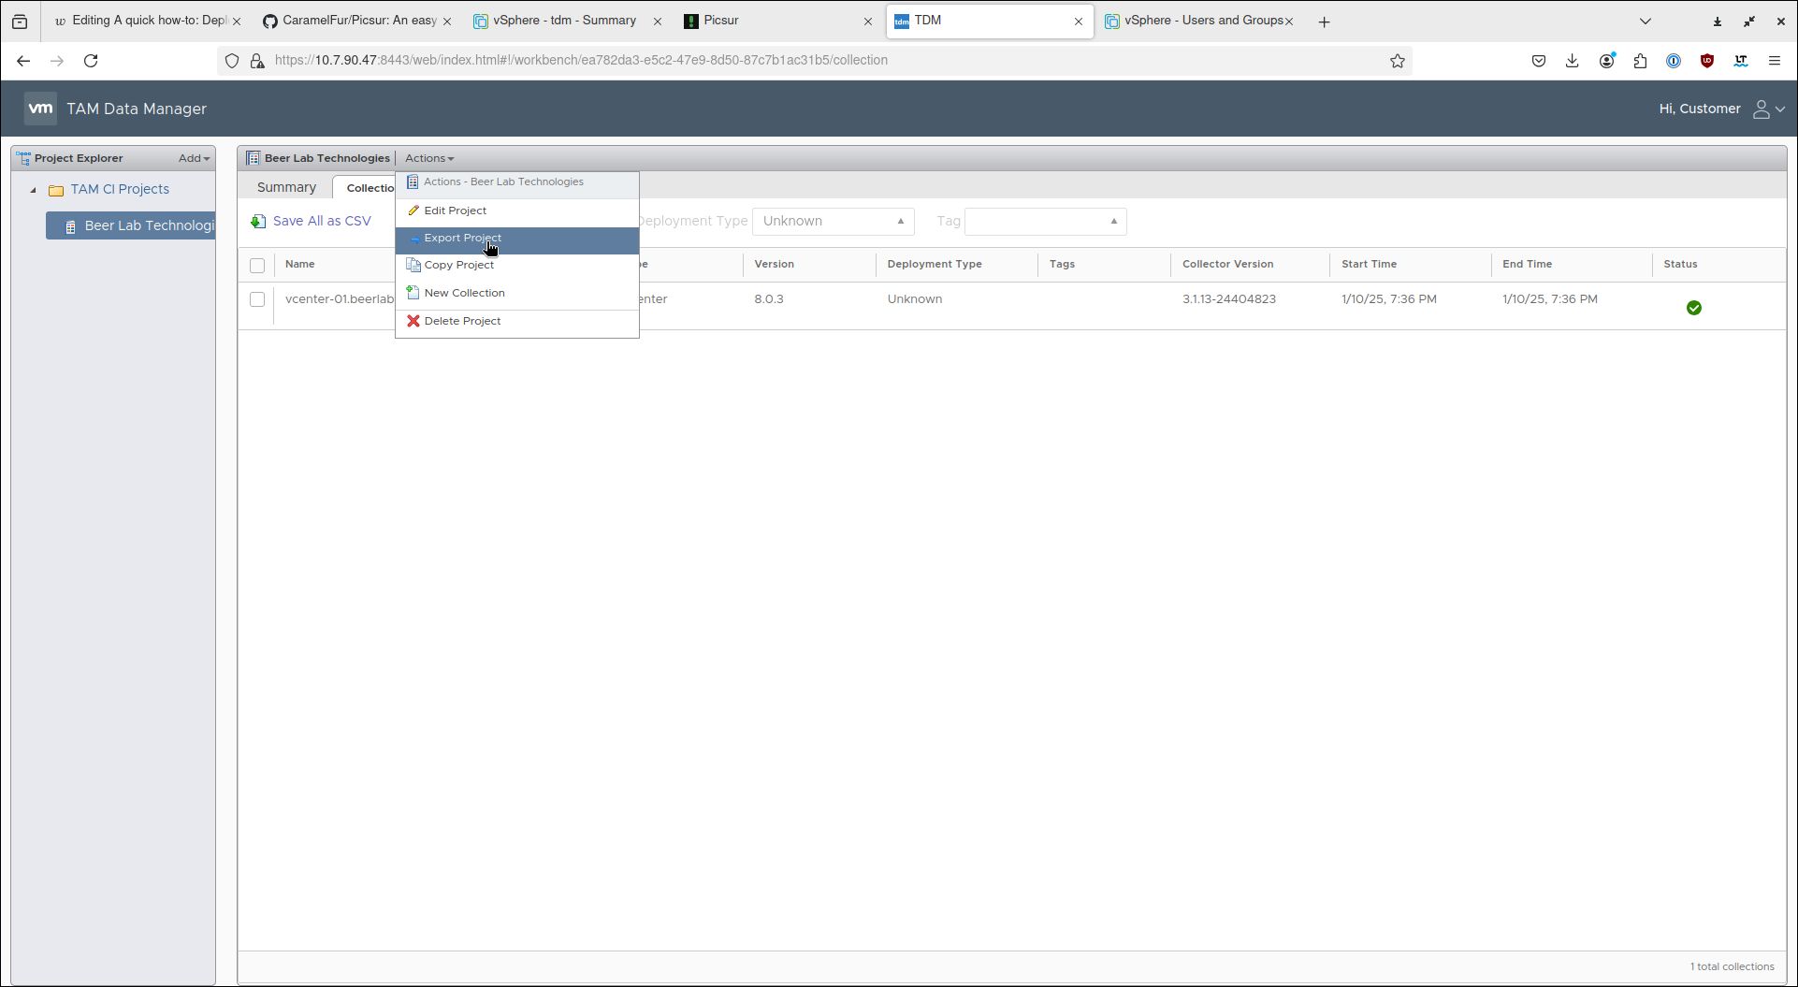Viewport: 1798px width, 987px height.
Task: Click the 8.0.3 version cell
Action: pos(769,299)
